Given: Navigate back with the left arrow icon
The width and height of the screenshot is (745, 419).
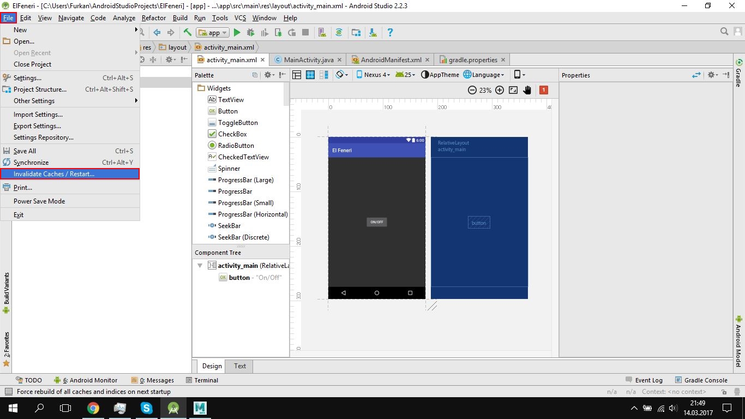Looking at the screenshot, I should pyautogui.click(x=157, y=32).
